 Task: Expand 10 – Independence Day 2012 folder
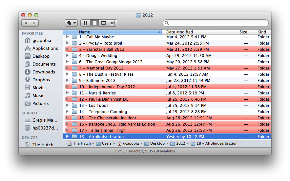[68, 87]
